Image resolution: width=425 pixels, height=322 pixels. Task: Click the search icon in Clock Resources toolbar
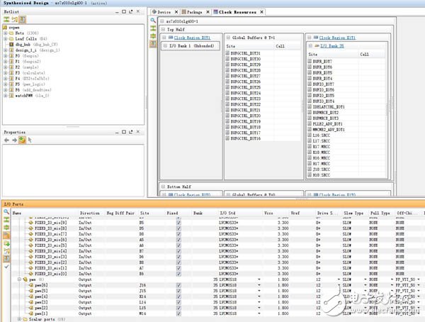click(153, 21)
